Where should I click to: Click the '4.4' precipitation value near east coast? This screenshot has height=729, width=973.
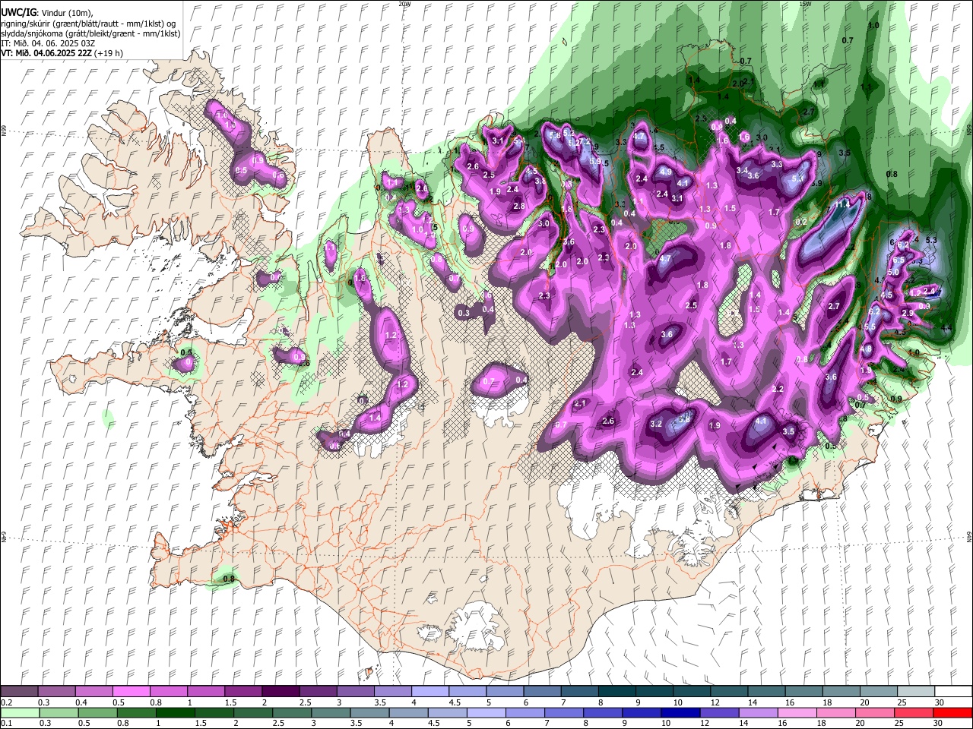(x=946, y=328)
